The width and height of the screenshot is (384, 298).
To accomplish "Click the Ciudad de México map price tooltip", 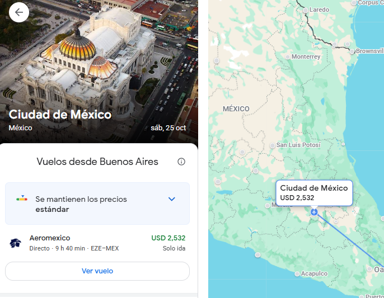I will [313, 192].
